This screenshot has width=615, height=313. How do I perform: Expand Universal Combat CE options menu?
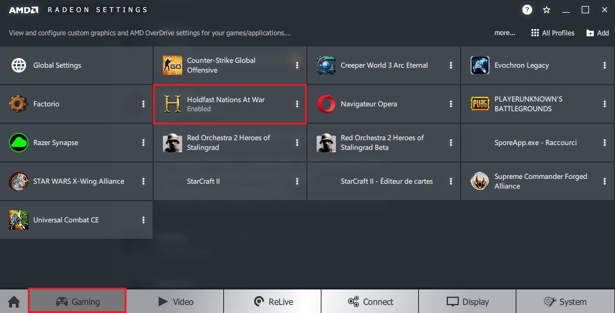143,220
